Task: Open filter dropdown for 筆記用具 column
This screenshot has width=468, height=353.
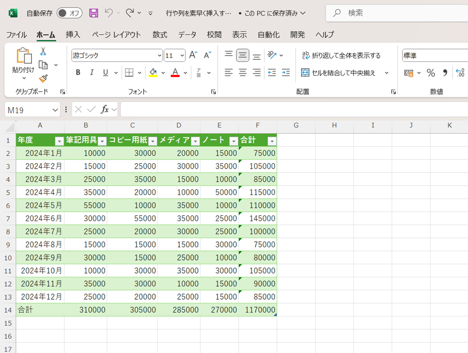Action: tap(102, 141)
